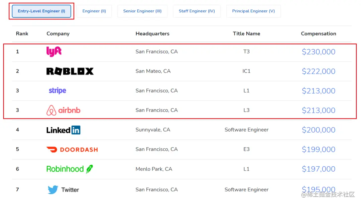
Task: Click the LinkedIn logo
Action: click(64, 130)
